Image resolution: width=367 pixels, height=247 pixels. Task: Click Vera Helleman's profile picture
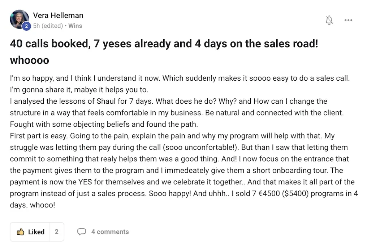20,19
